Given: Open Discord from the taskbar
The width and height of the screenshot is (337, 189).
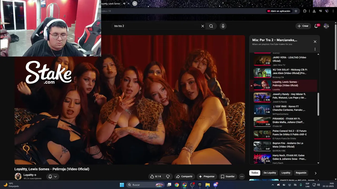Looking at the screenshot, I should click(x=215, y=185).
